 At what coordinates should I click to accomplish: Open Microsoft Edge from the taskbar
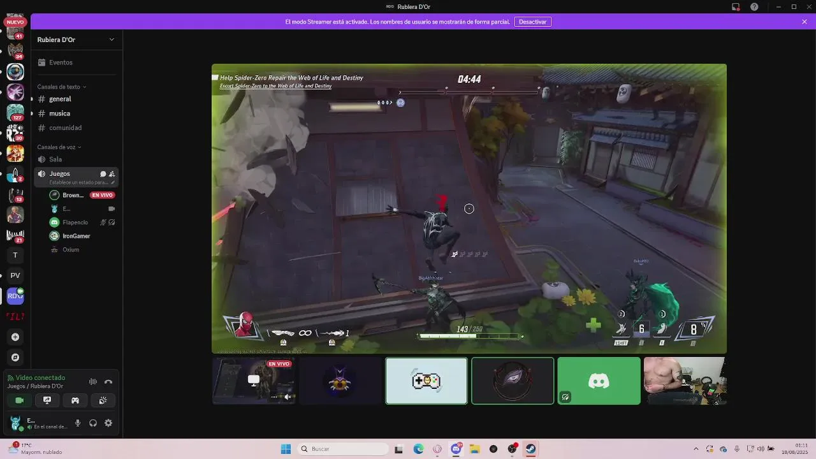click(418, 449)
